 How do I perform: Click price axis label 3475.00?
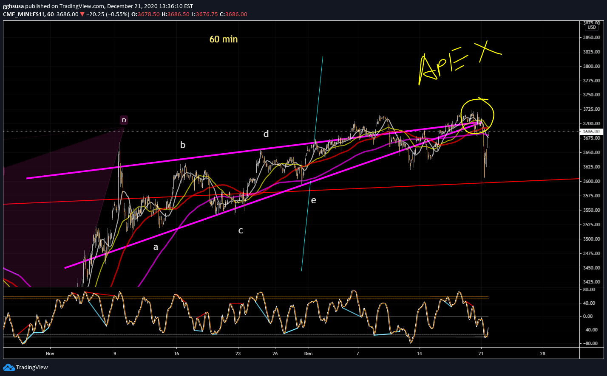point(592,253)
